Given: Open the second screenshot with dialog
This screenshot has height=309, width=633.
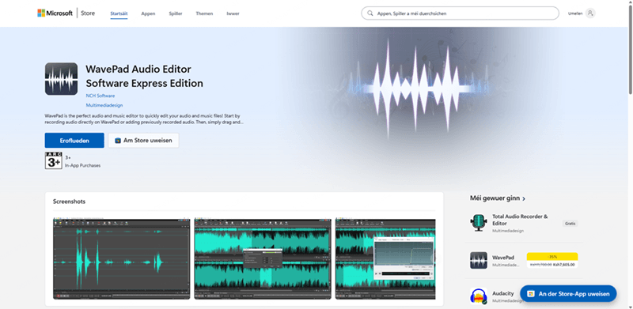Looking at the screenshot, I should pos(263,259).
